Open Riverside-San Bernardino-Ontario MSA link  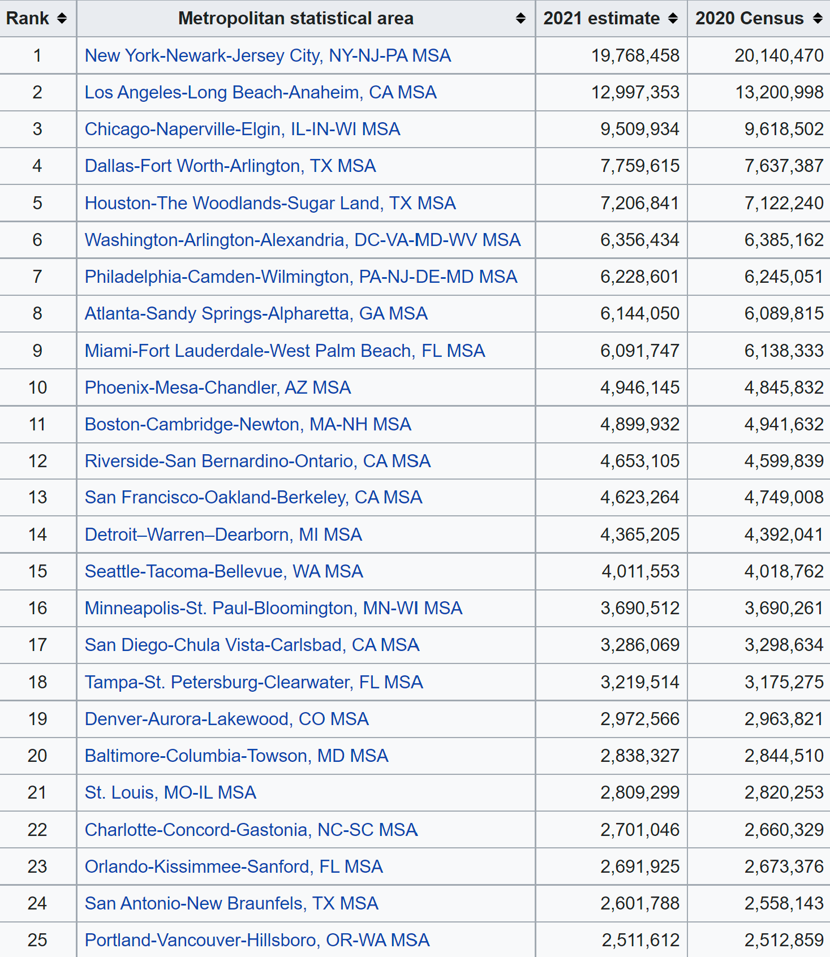[x=258, y=461]
